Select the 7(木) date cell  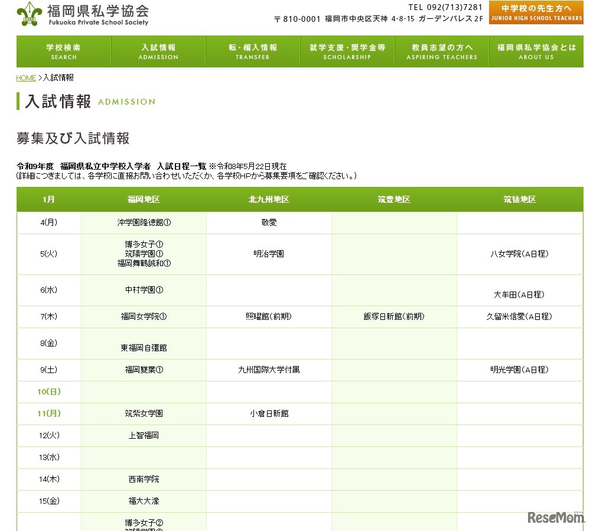click(49, 316)
